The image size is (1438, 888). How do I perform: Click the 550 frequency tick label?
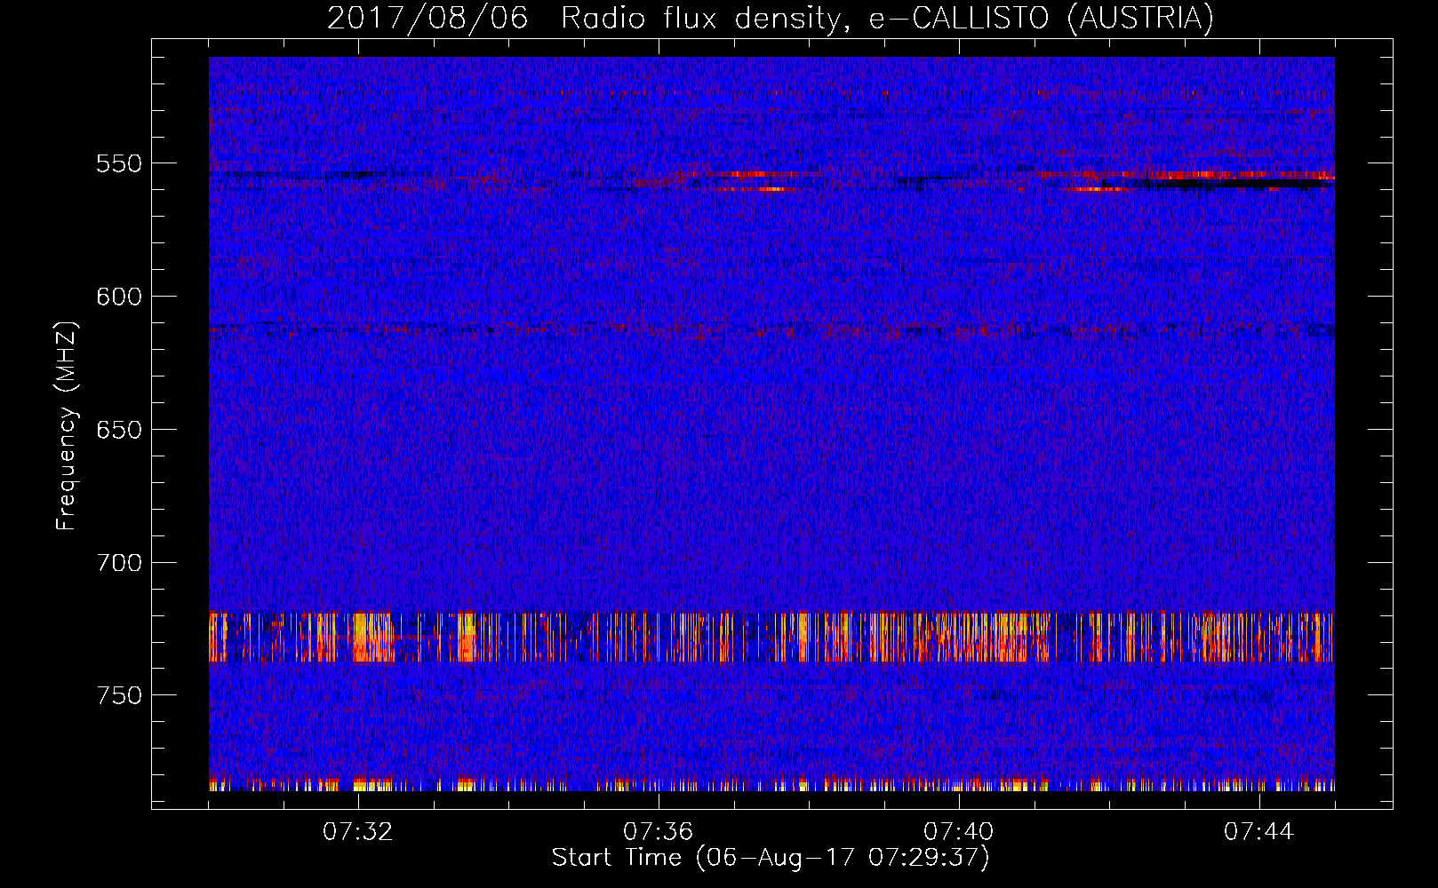tap(119, 163)
